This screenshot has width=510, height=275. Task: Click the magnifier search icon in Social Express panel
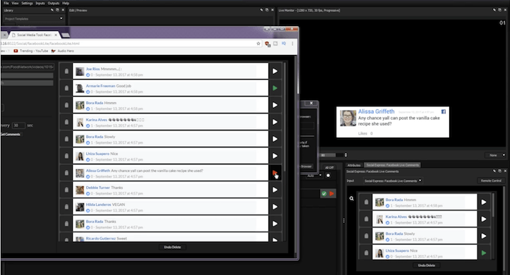[x=352, y=198]
